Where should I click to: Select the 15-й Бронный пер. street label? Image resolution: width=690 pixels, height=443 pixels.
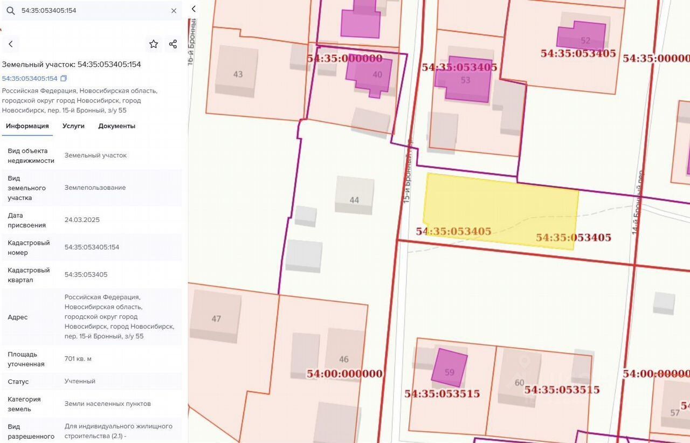(x=408, y=170)
